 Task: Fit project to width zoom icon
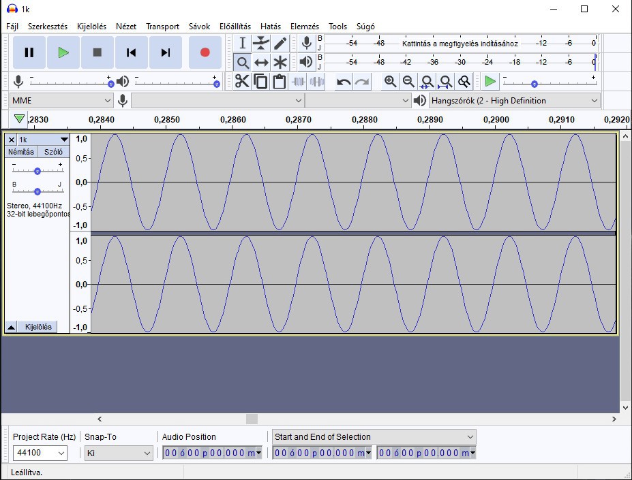[x=445, y=82]
